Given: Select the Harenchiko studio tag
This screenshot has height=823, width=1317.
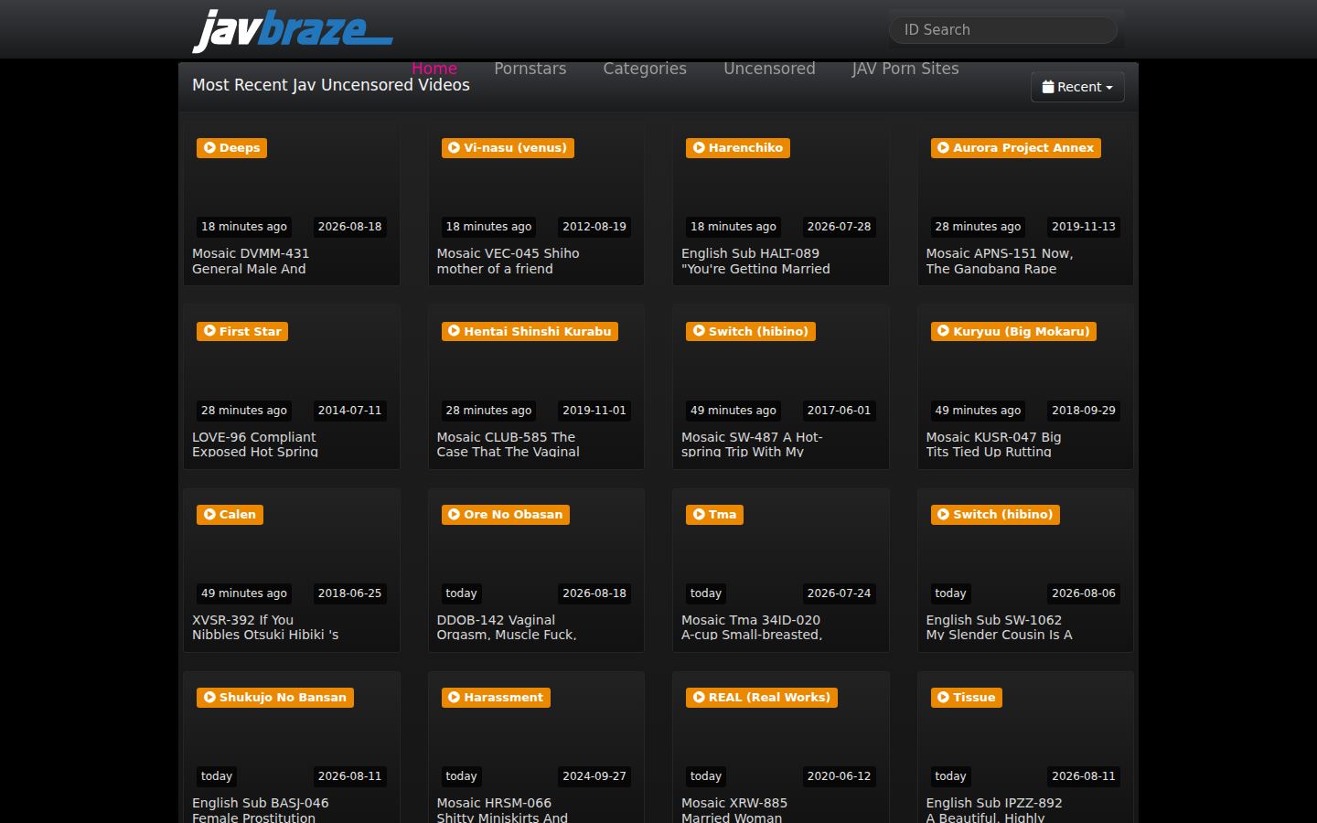Looking at the screenshot, I should coord(738,148).
